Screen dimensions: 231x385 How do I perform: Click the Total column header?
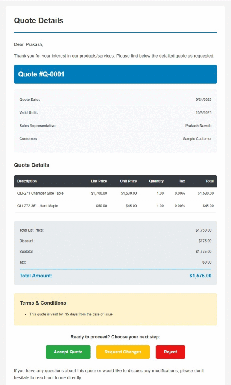click(209, 181)
